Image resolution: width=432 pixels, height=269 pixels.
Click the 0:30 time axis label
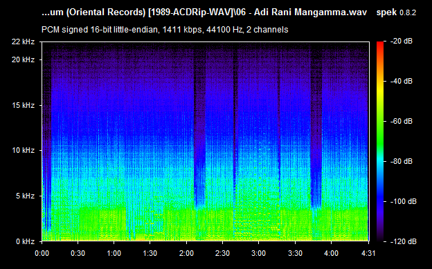coord(78,253)
